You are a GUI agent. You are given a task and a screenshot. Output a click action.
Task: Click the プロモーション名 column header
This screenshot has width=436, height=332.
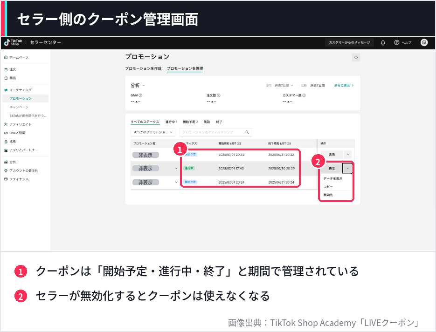coord(144,143)
